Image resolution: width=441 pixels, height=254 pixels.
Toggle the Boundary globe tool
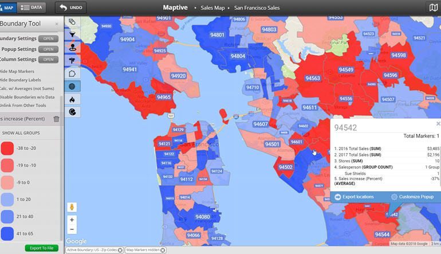(x=72, y=87)
